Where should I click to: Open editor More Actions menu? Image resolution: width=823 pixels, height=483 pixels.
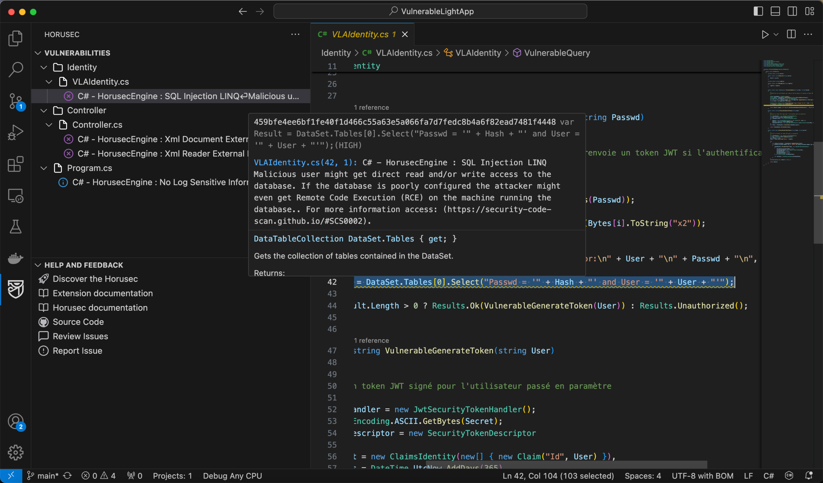[808, 34]
